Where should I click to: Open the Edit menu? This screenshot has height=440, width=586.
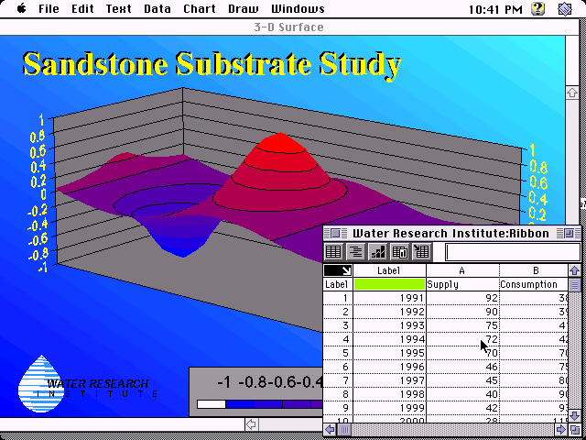[82, 8]
